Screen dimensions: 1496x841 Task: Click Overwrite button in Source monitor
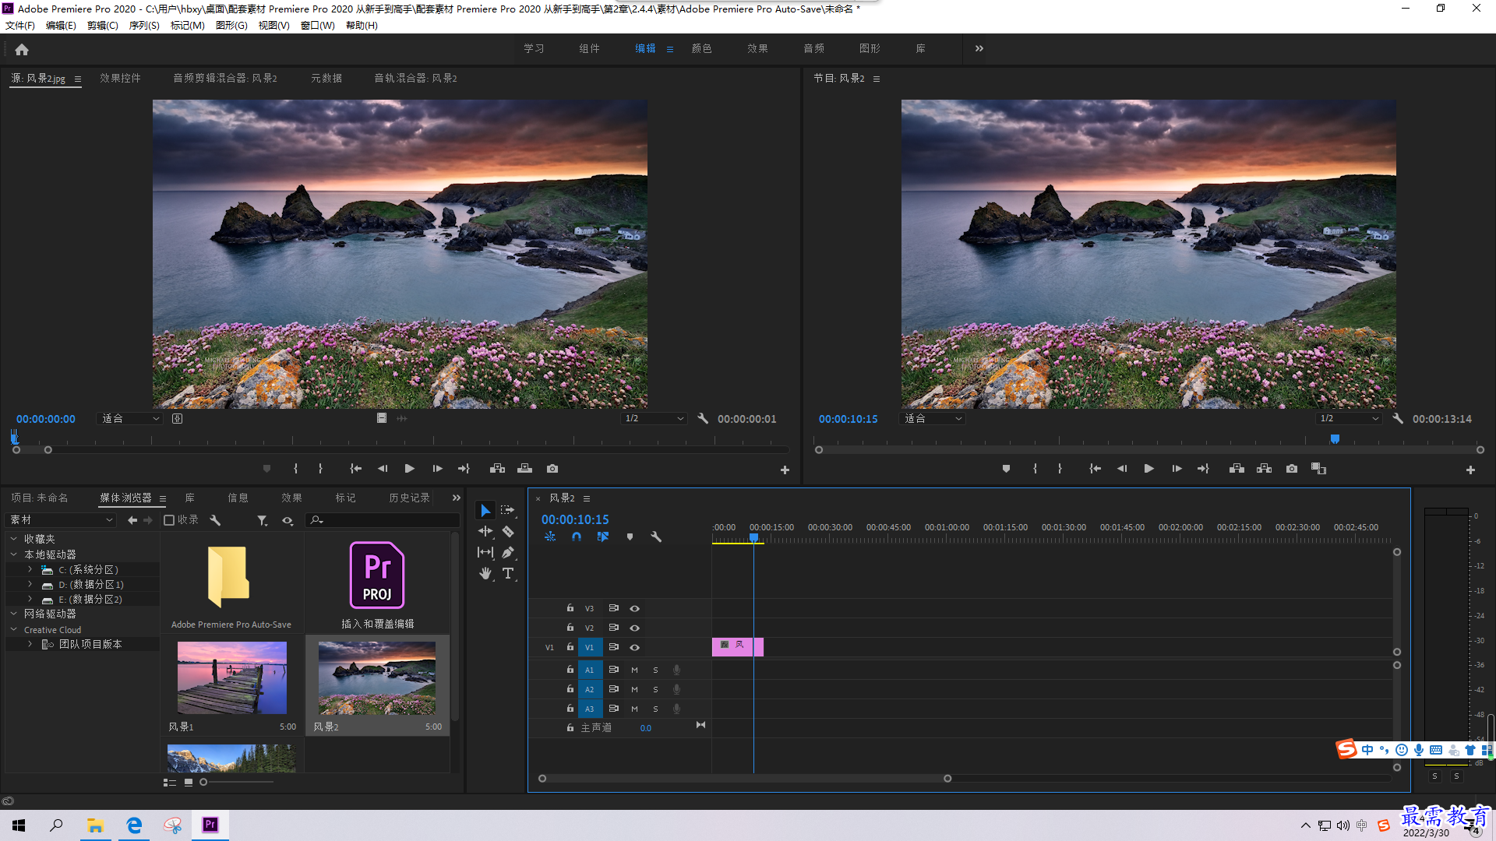click(524, 469)
